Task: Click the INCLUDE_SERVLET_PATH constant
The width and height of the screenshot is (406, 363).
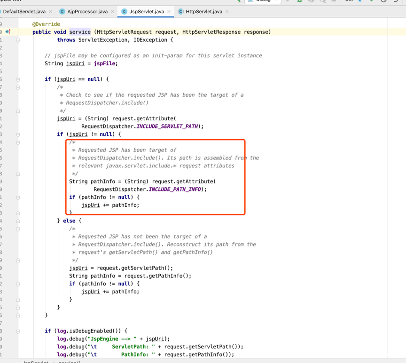Action: tap(167, 126)
